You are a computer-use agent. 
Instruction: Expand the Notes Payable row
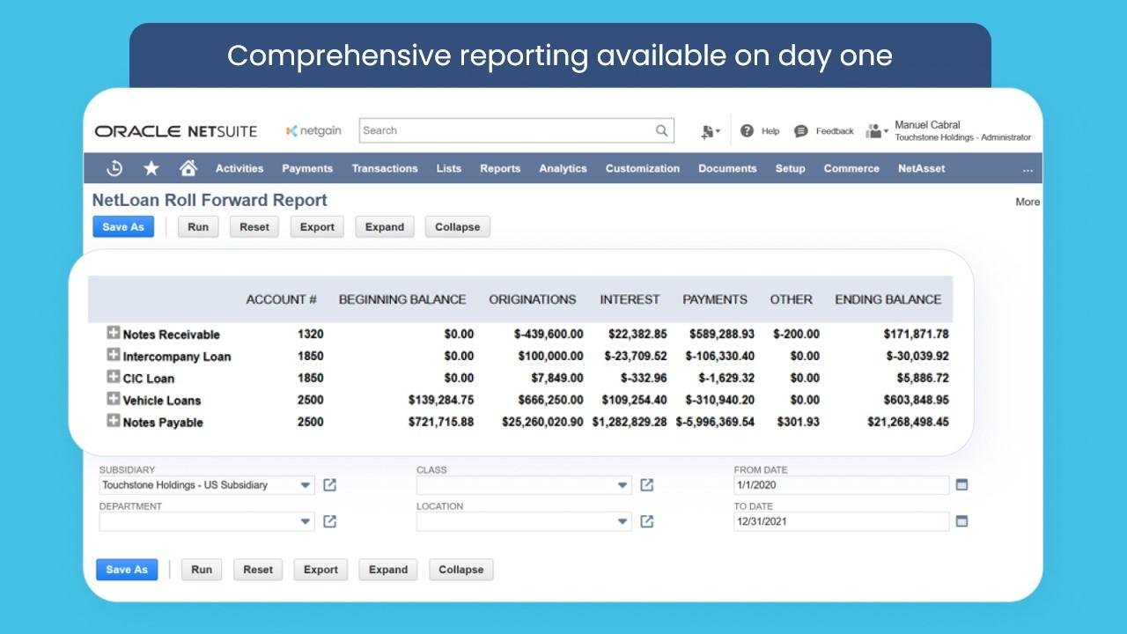[x=113, y=421]
